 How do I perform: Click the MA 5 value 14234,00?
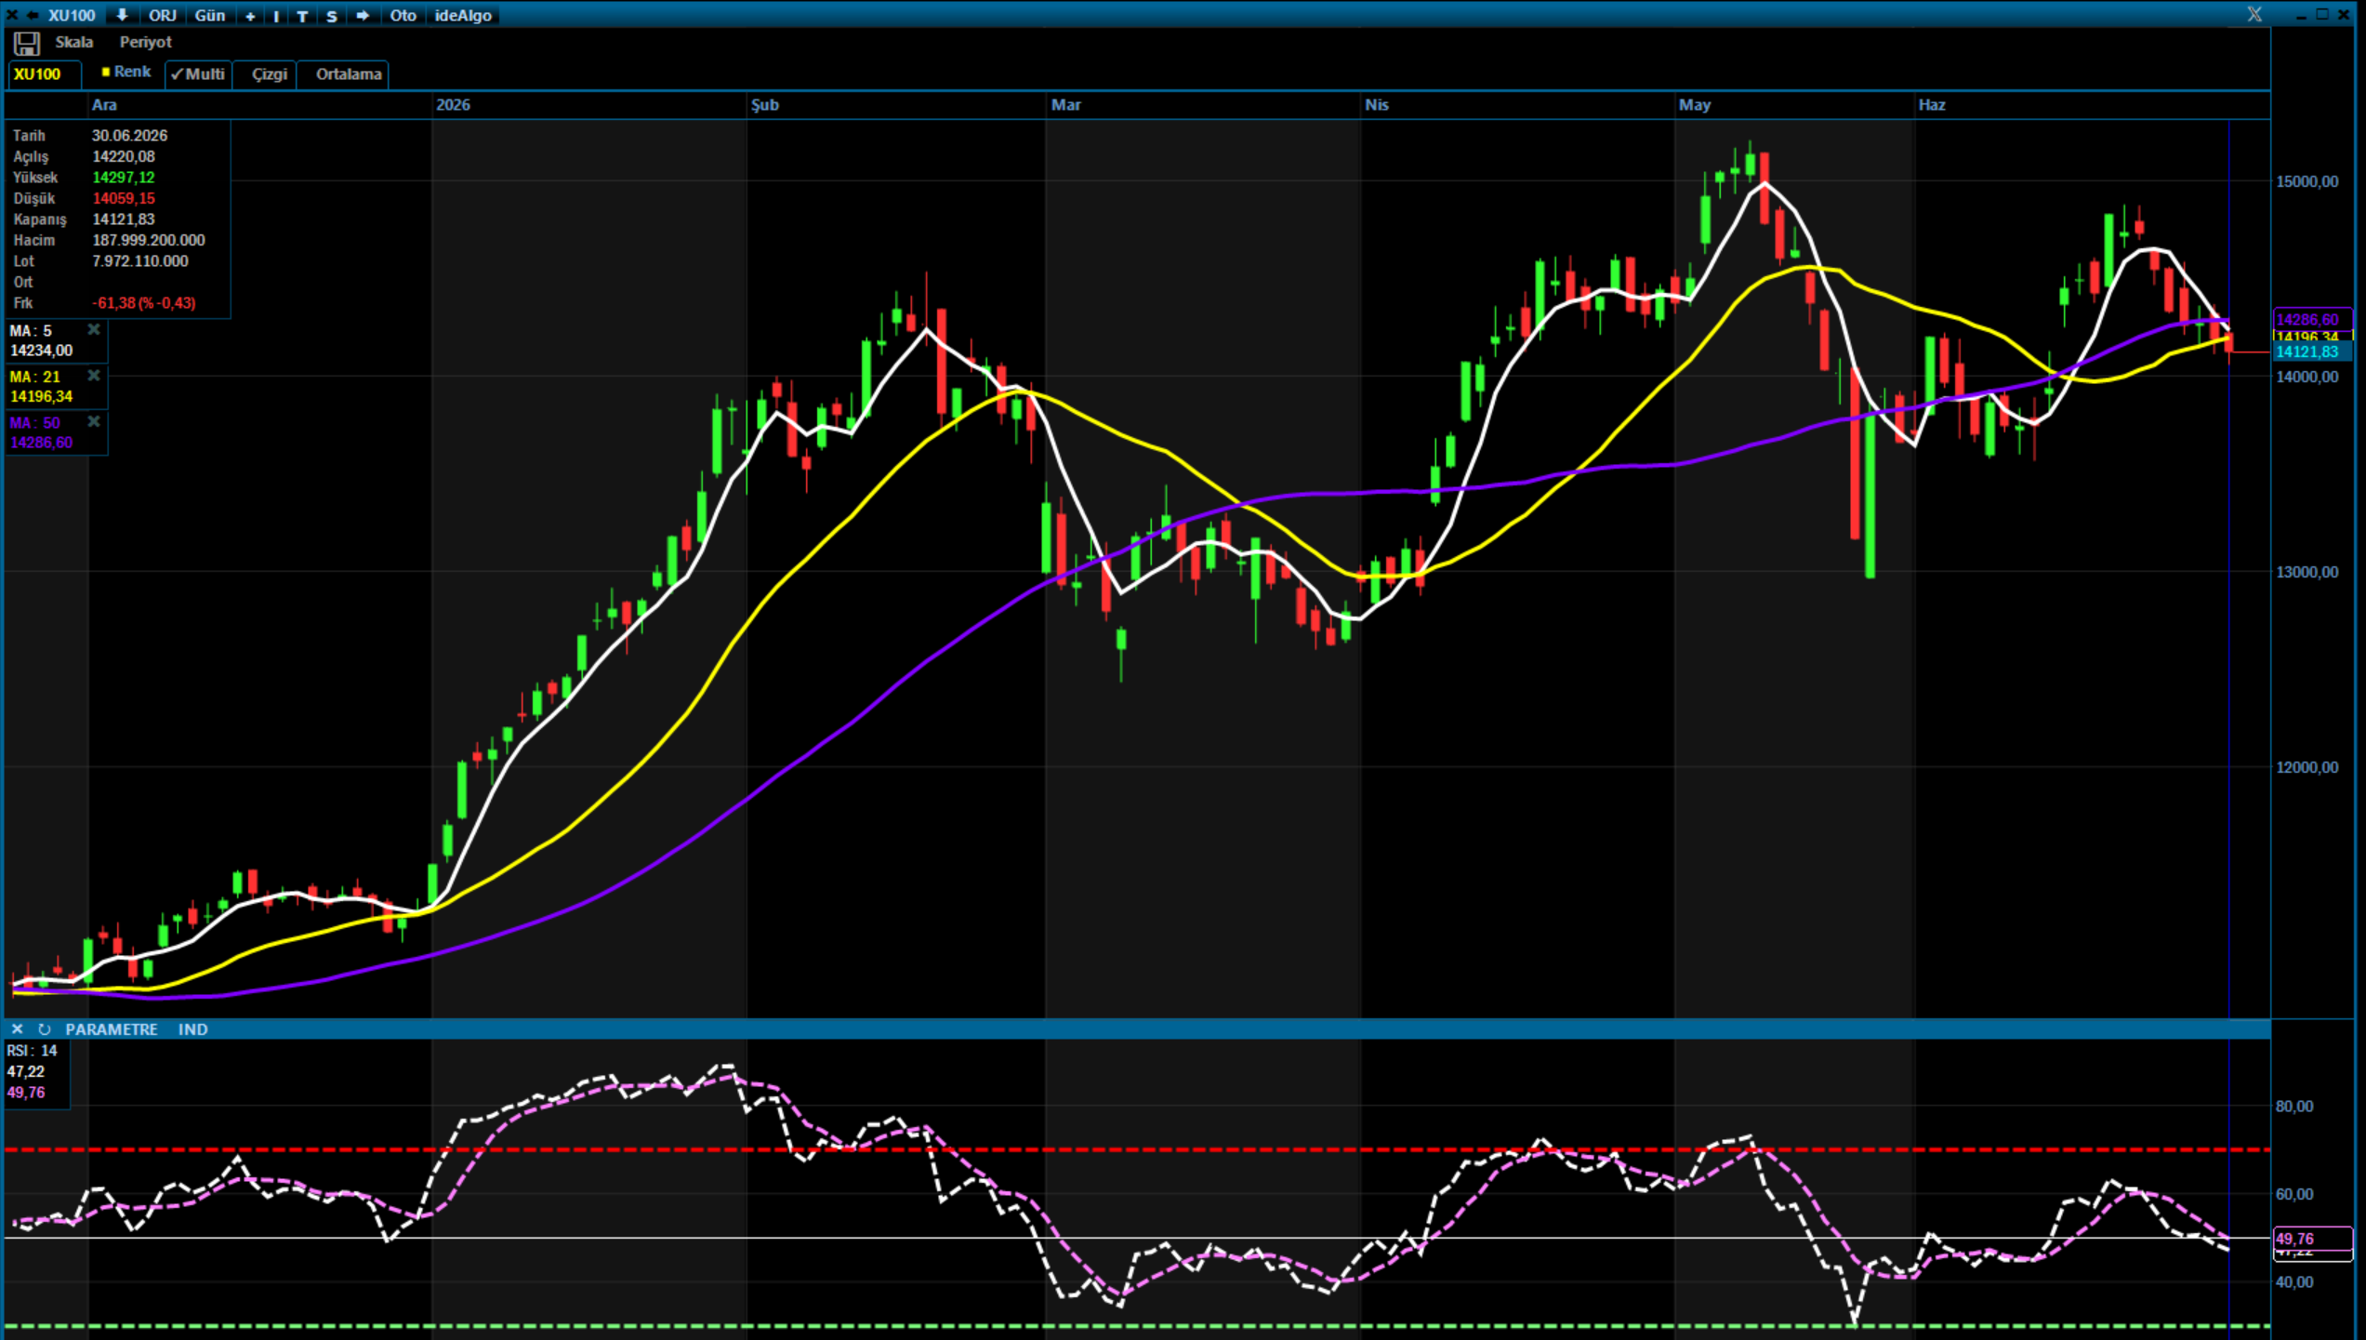[x=42, y=351]
